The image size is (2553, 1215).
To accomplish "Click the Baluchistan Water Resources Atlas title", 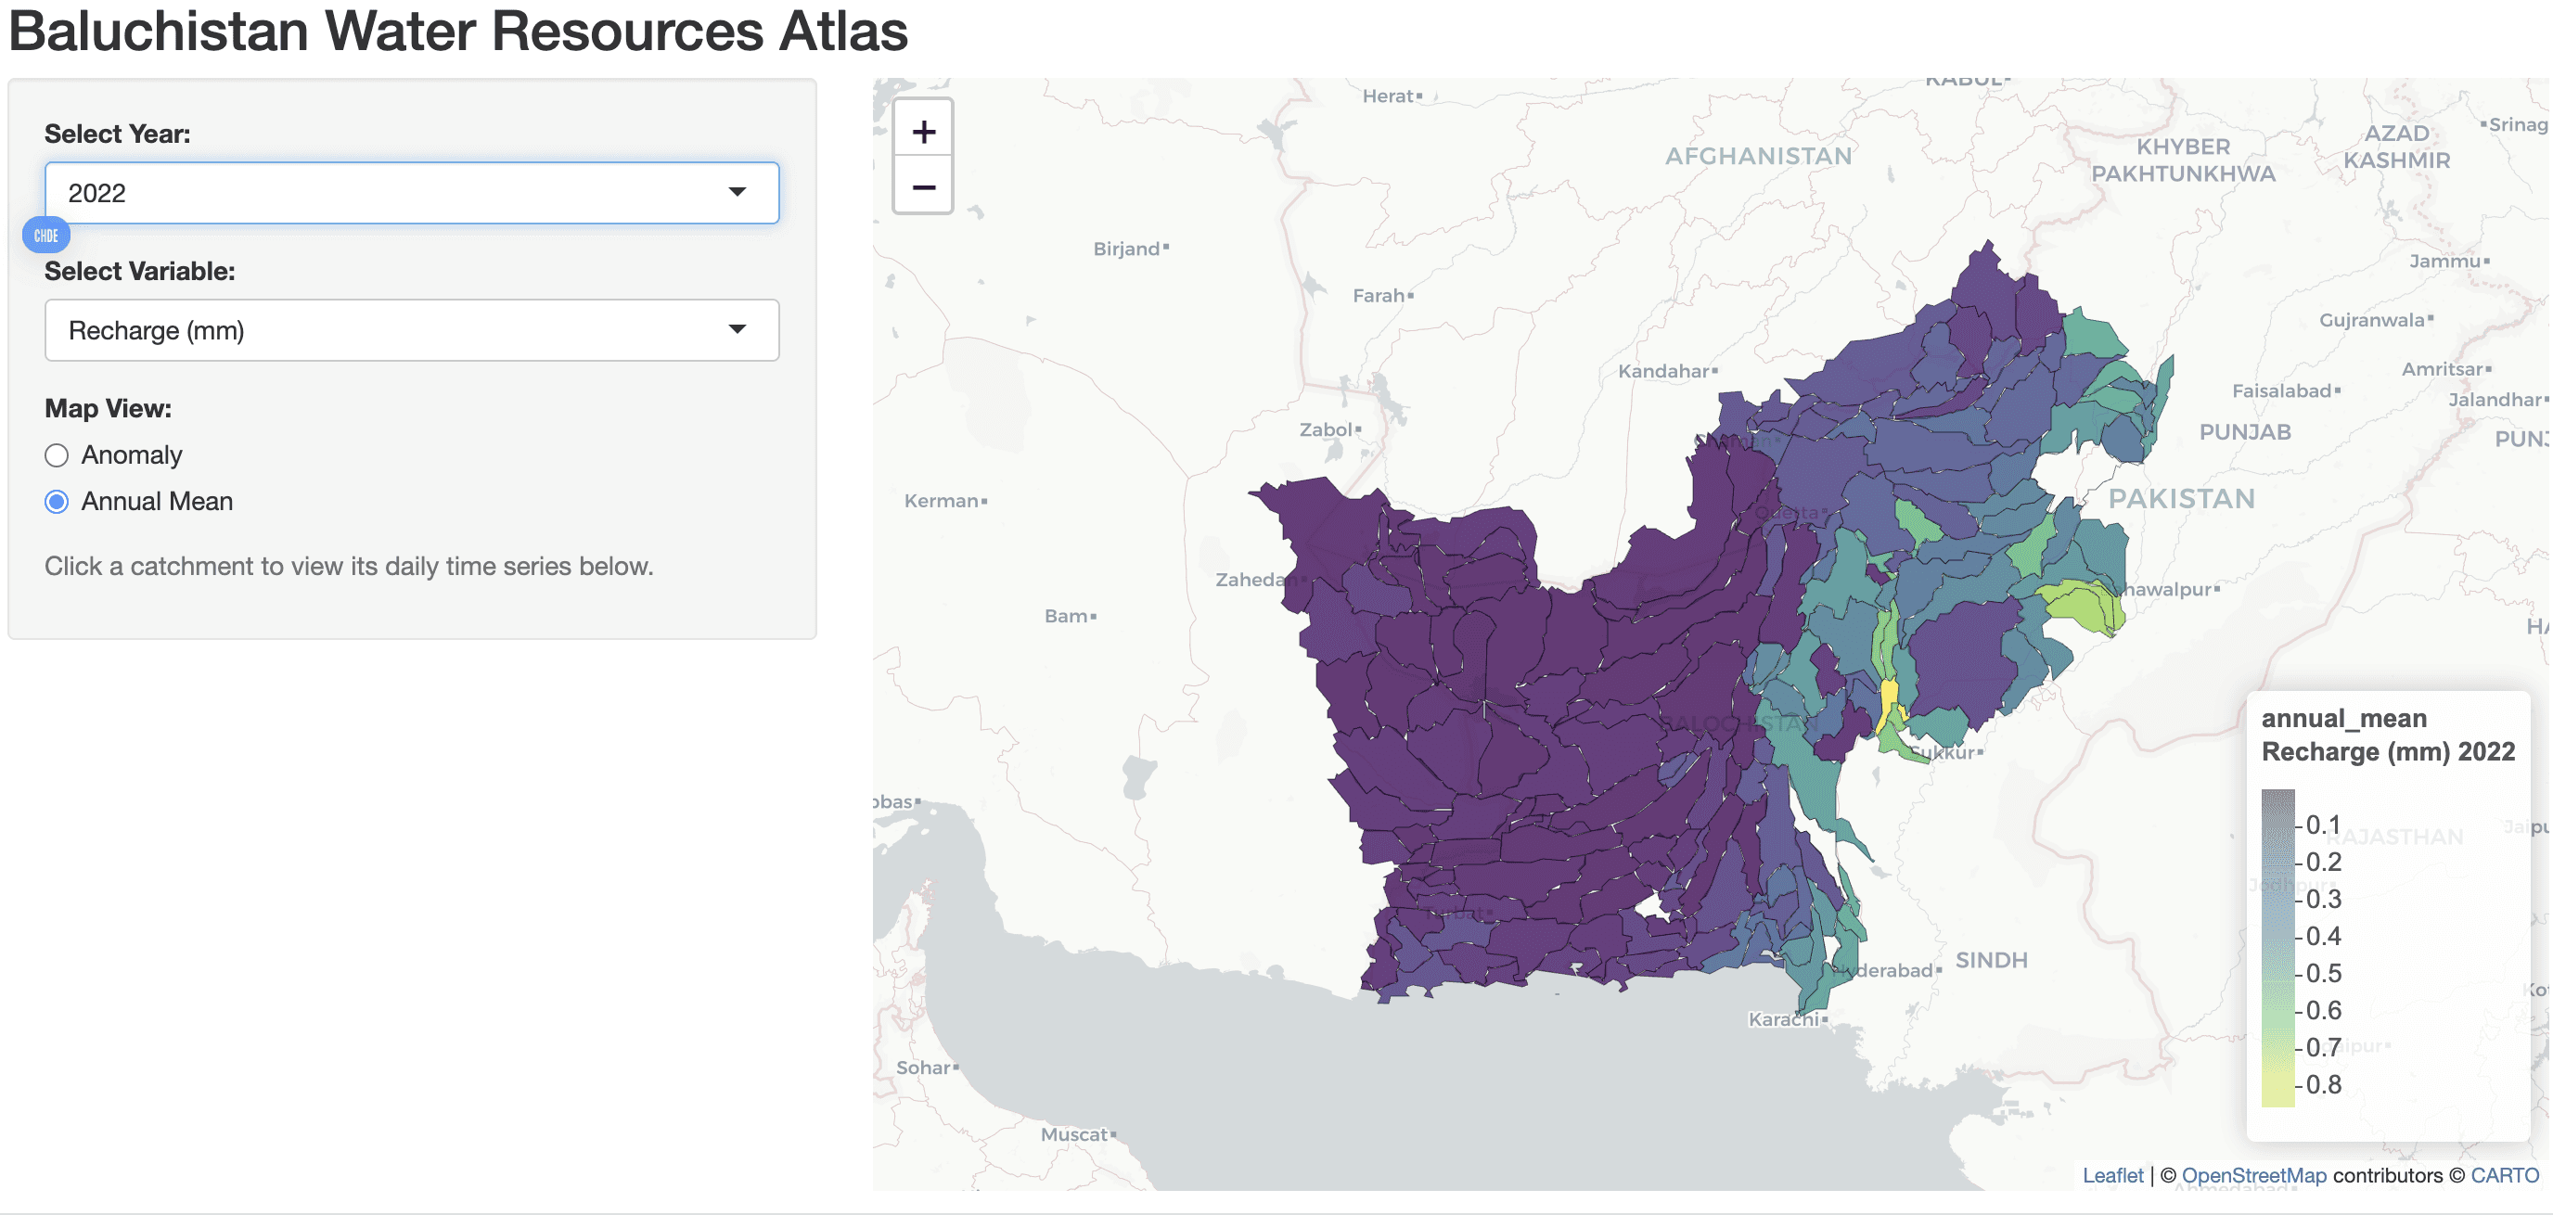I will click(x=458, y=30).
